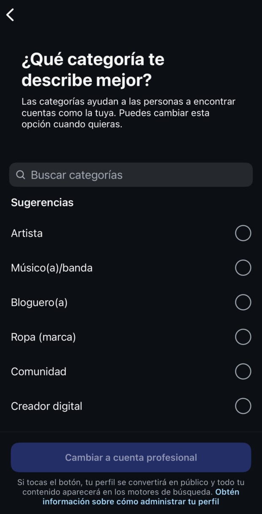Tap the Comunidad category label

(x=38, y=372)
